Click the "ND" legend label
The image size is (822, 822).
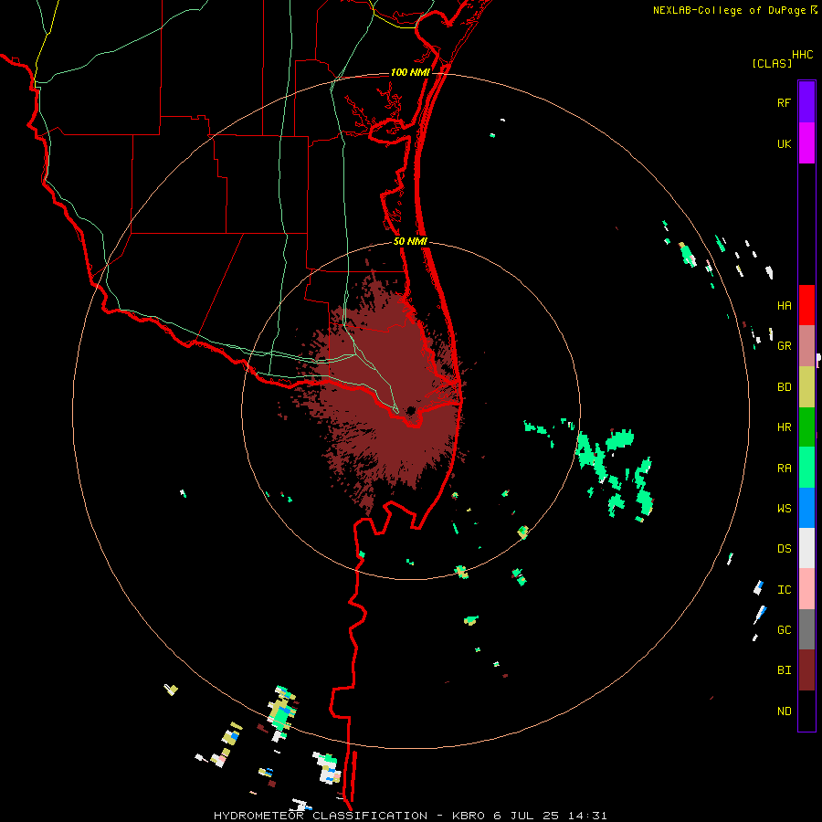(x=784, y=711)
